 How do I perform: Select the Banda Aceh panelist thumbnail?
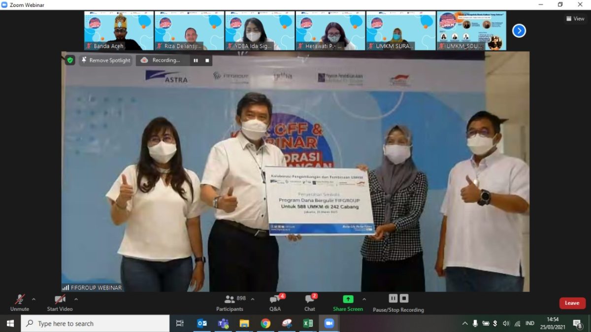click(x=119, y=31)
